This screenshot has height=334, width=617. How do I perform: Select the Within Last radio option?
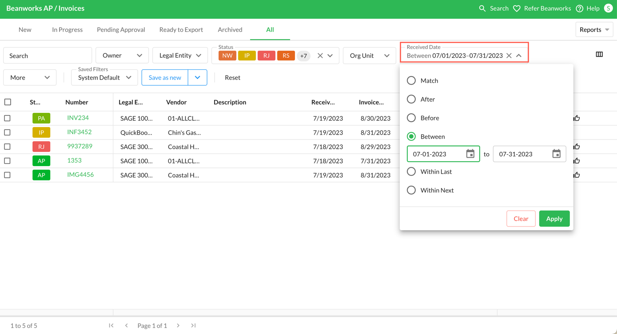411,171
